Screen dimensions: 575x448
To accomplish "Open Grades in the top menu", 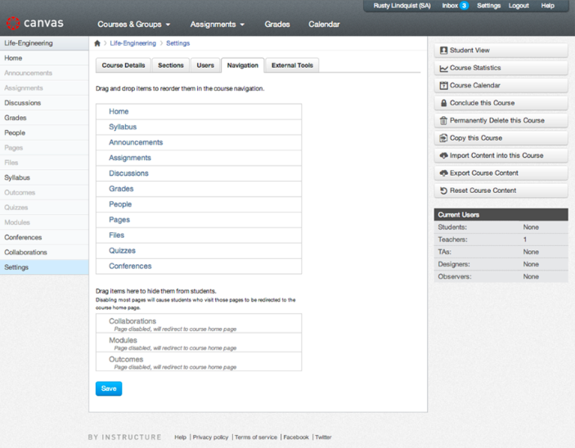I will click(277, 25).
